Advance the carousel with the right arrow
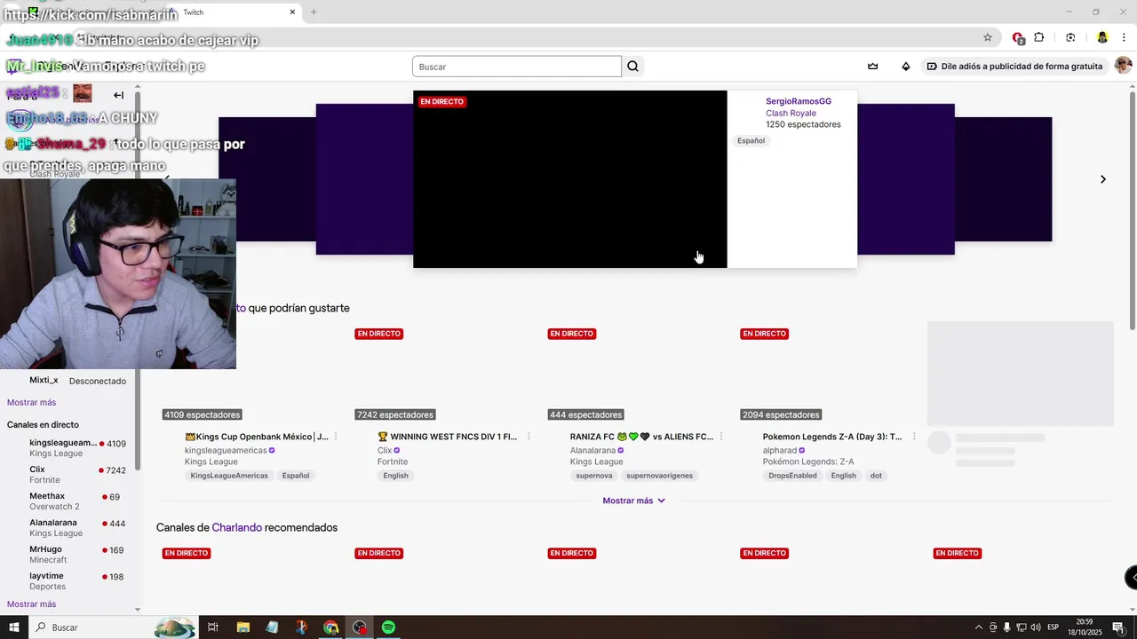Screen dimensions: 1137x639 pos(1102,179)
